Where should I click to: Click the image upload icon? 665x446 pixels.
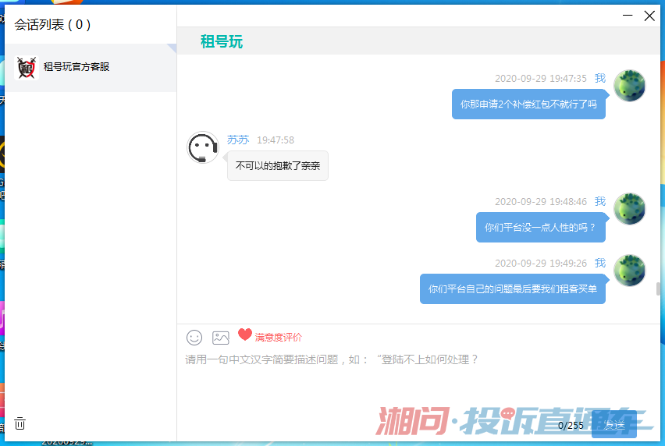click(221, 338)
